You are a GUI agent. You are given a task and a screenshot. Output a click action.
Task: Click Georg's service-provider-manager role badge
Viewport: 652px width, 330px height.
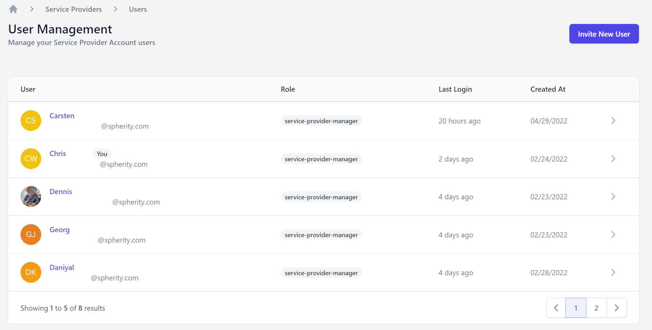(321, 234)
